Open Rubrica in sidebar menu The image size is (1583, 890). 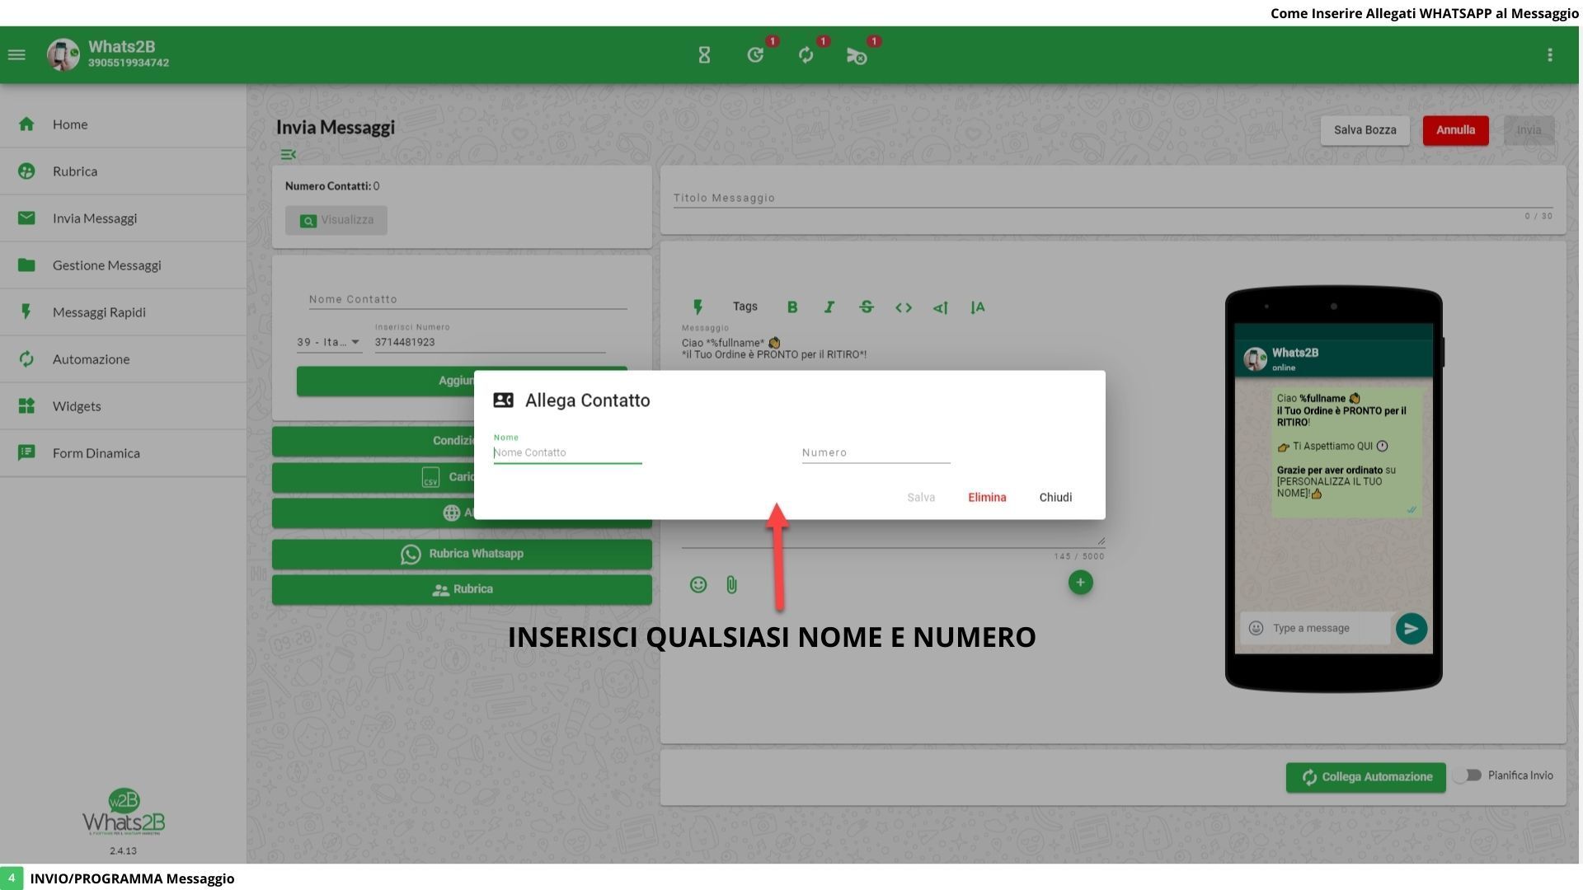[x=124, y=171]
